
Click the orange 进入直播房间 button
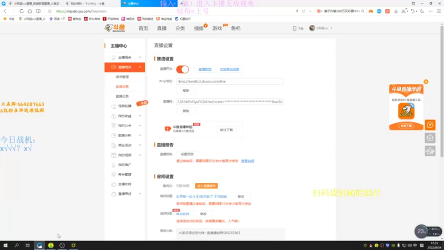pyautogui.click(x=206, y=186)
